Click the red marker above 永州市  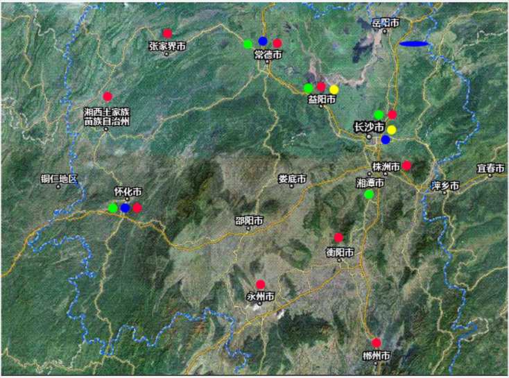coord(261,284)
